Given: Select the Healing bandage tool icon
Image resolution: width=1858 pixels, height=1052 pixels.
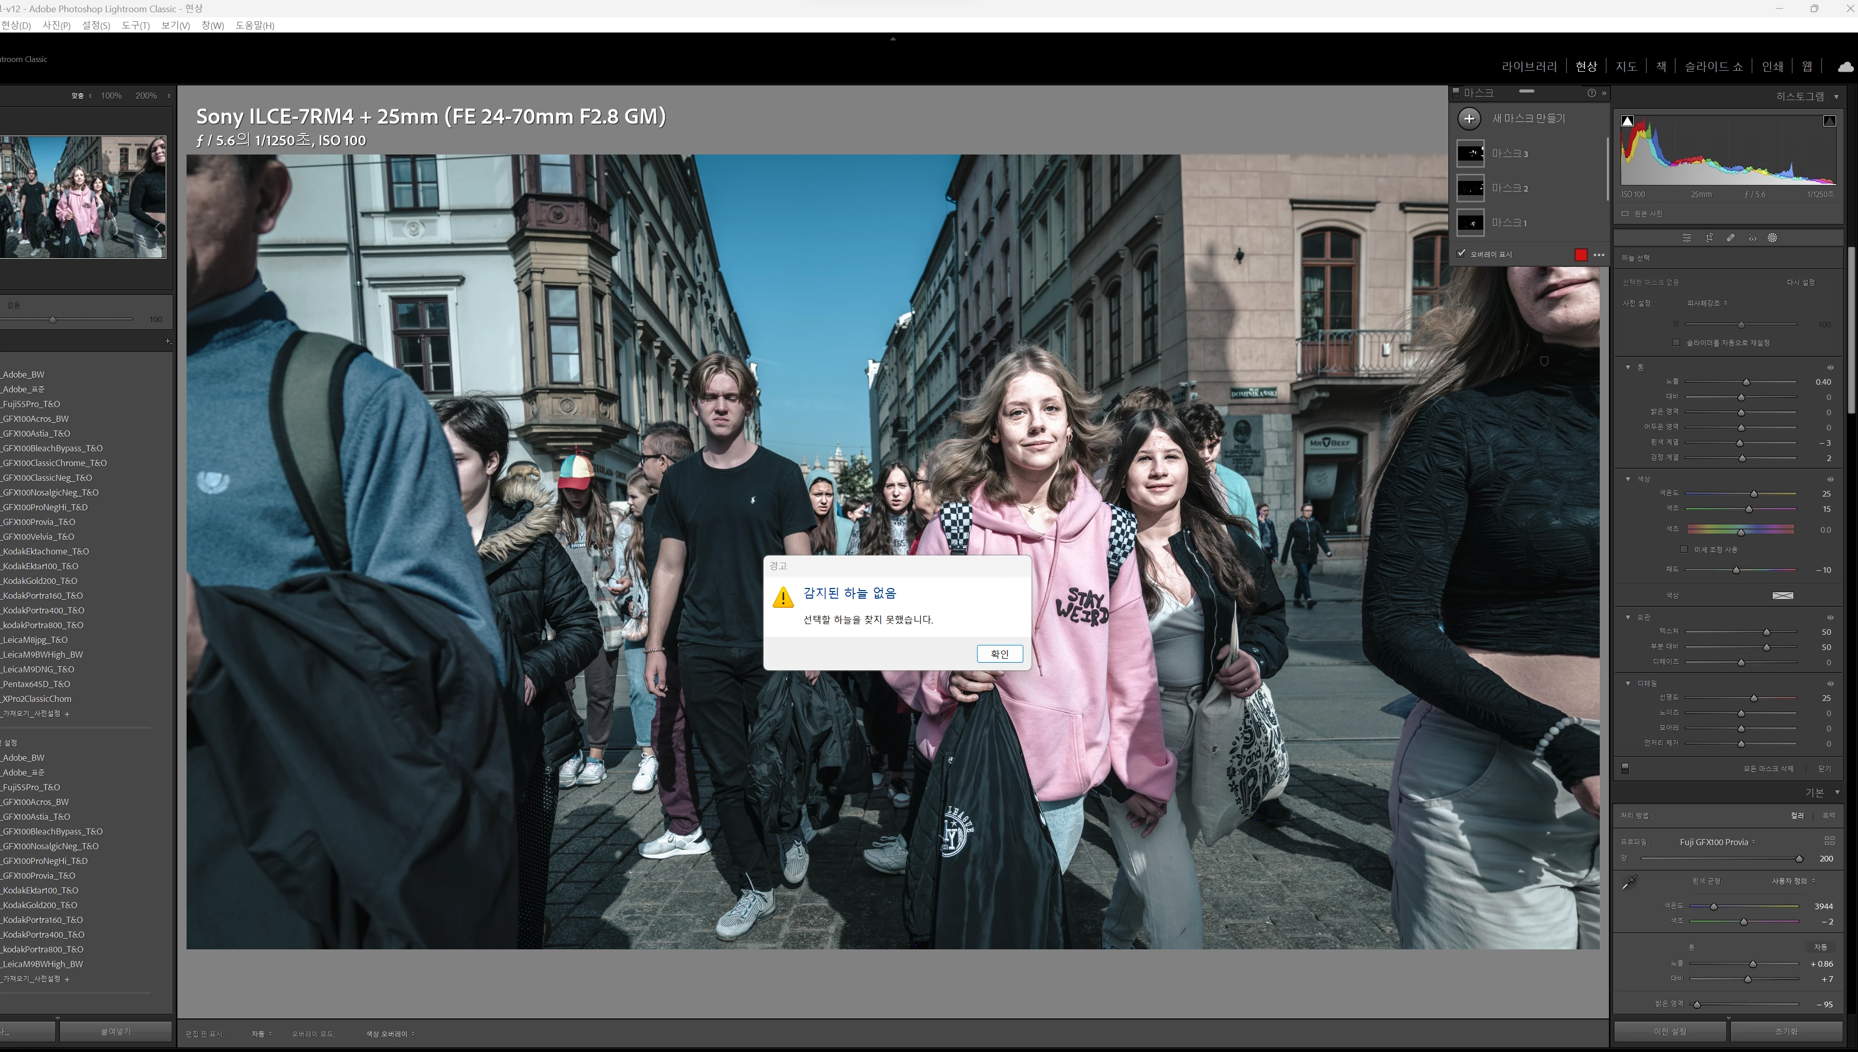Looking at the screenshot, I should [x=1731, y=238].
